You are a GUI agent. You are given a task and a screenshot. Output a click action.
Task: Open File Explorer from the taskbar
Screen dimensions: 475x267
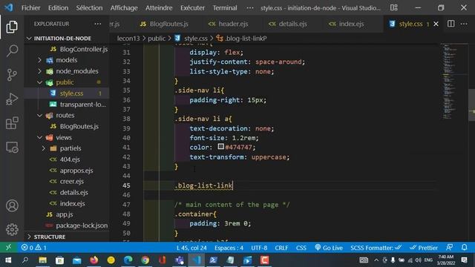(42, 260)
